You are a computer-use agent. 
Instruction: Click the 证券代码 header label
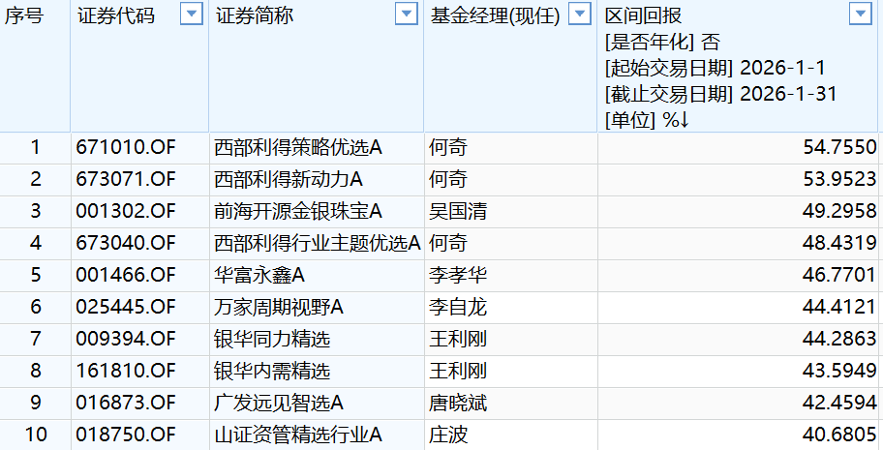(x=116, y=15)
